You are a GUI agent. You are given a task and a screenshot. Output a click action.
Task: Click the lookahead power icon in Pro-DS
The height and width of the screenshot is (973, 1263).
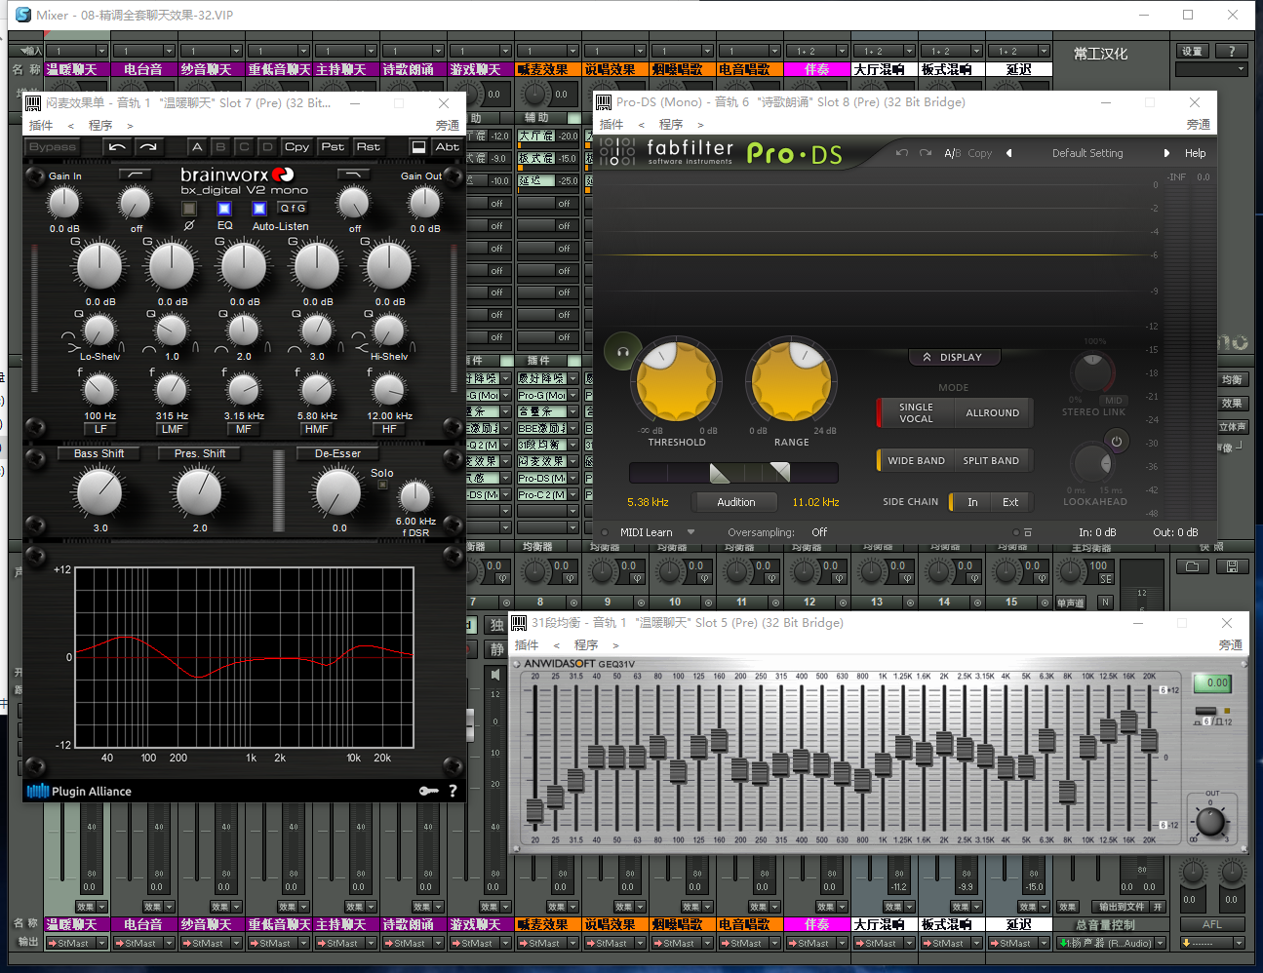pos(1117,442)
